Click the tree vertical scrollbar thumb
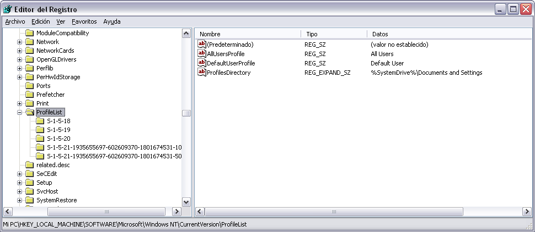This screenshot has width=535, height=232. coord(186,113)
